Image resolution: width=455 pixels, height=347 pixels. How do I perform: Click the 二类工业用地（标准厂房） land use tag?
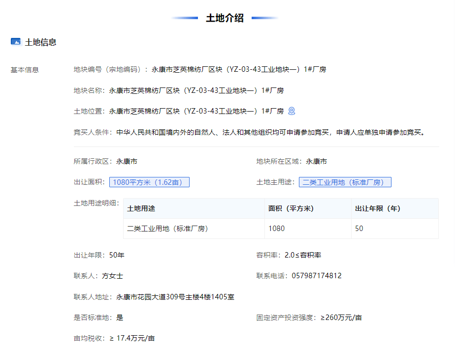(345, 181)
